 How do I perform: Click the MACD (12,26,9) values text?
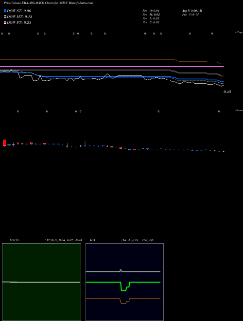63,240
